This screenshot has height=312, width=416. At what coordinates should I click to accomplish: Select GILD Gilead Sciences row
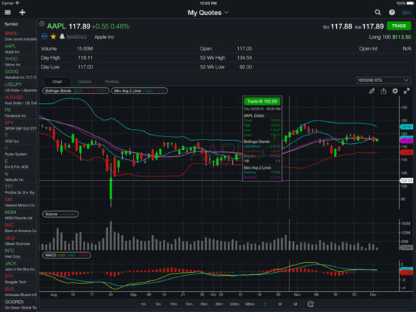19,240
